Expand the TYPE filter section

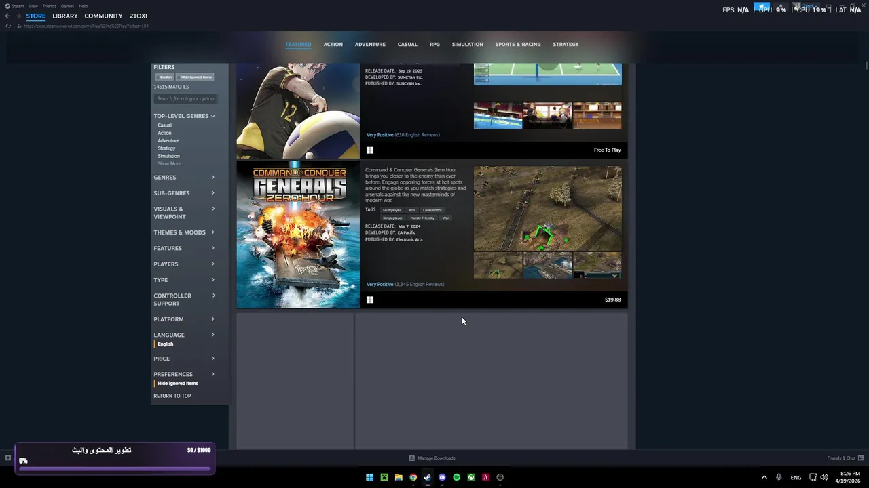point(184,280)
